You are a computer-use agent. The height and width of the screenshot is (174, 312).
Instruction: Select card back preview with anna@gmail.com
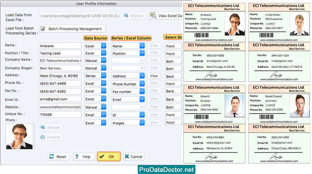214,62
